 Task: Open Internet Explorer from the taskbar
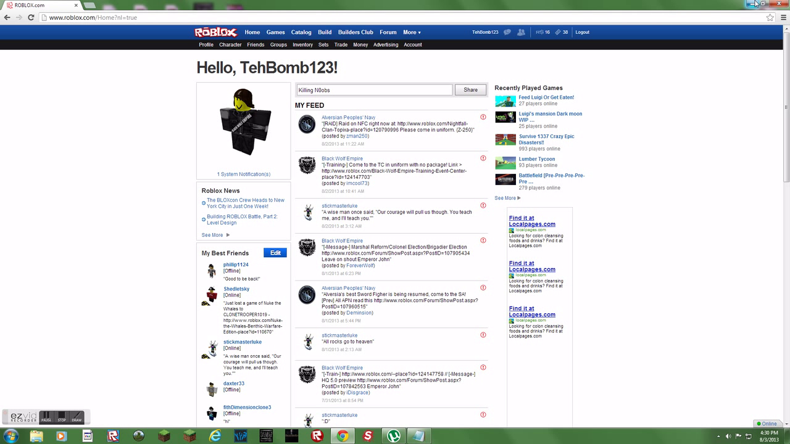pyautogui.click(x=215, y=436)
